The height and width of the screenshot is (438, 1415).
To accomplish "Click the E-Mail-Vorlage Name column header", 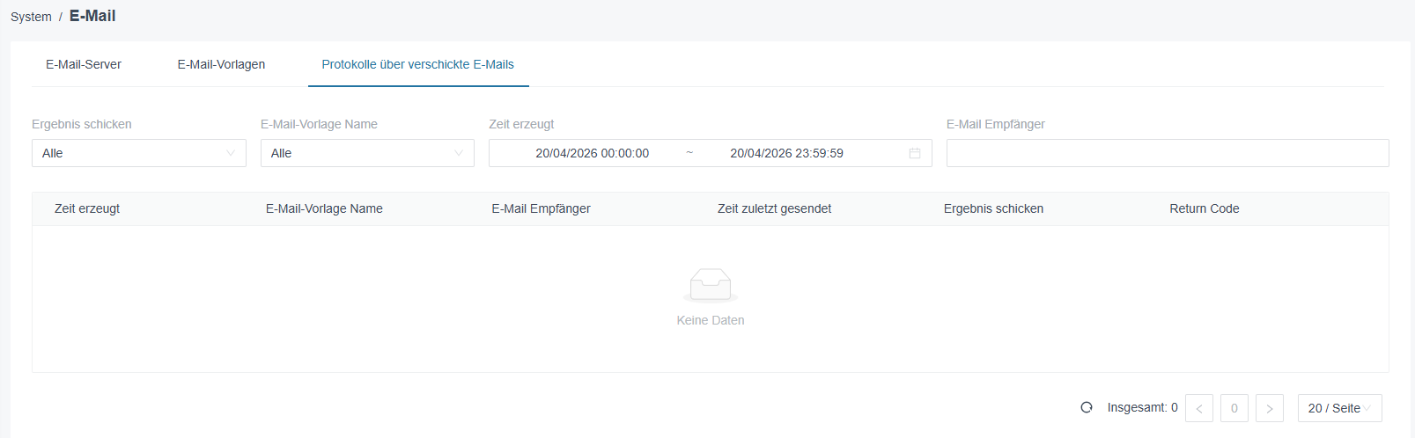I will tap(324, 208).
